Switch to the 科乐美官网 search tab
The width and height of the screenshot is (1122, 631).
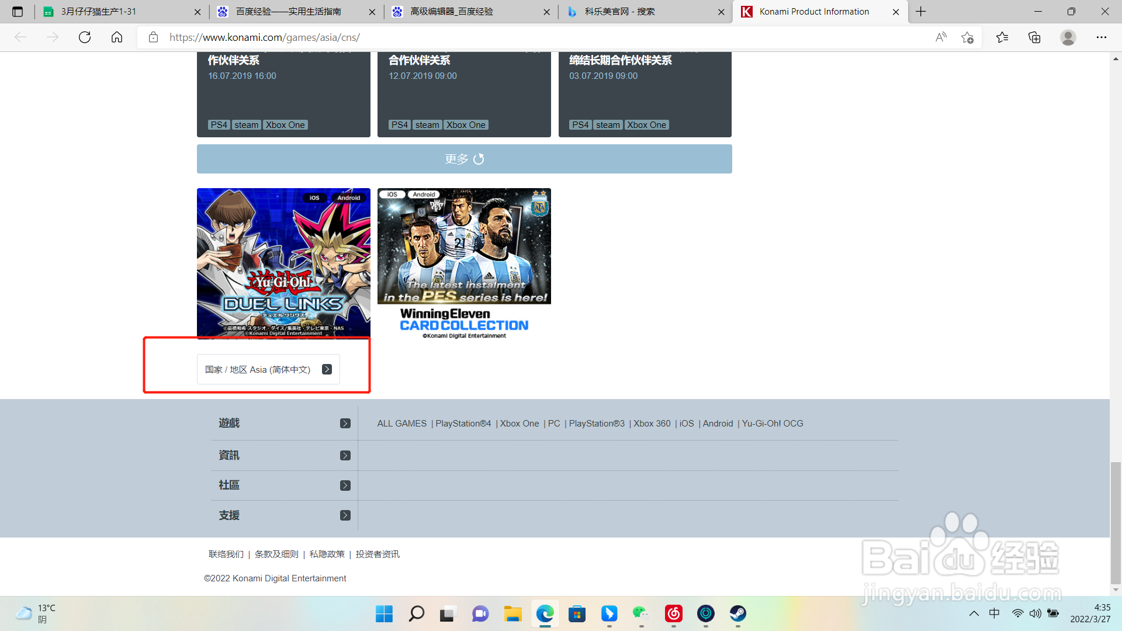619,12
